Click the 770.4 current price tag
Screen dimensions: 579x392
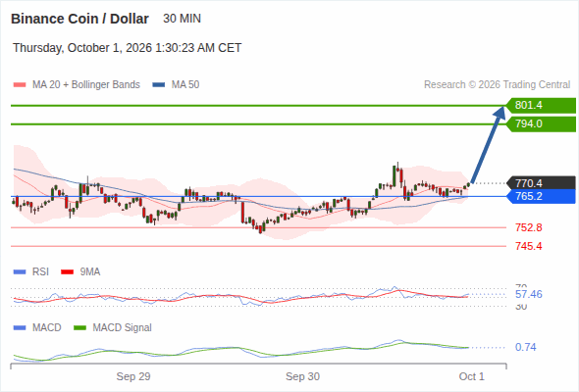[541, 183]
